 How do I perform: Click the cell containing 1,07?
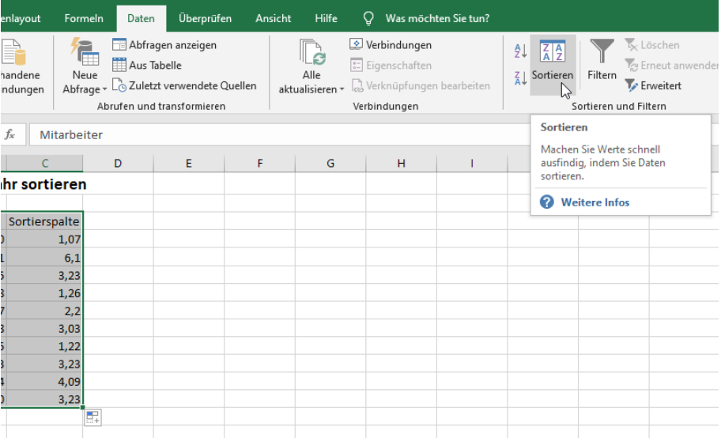click(44, 240)
